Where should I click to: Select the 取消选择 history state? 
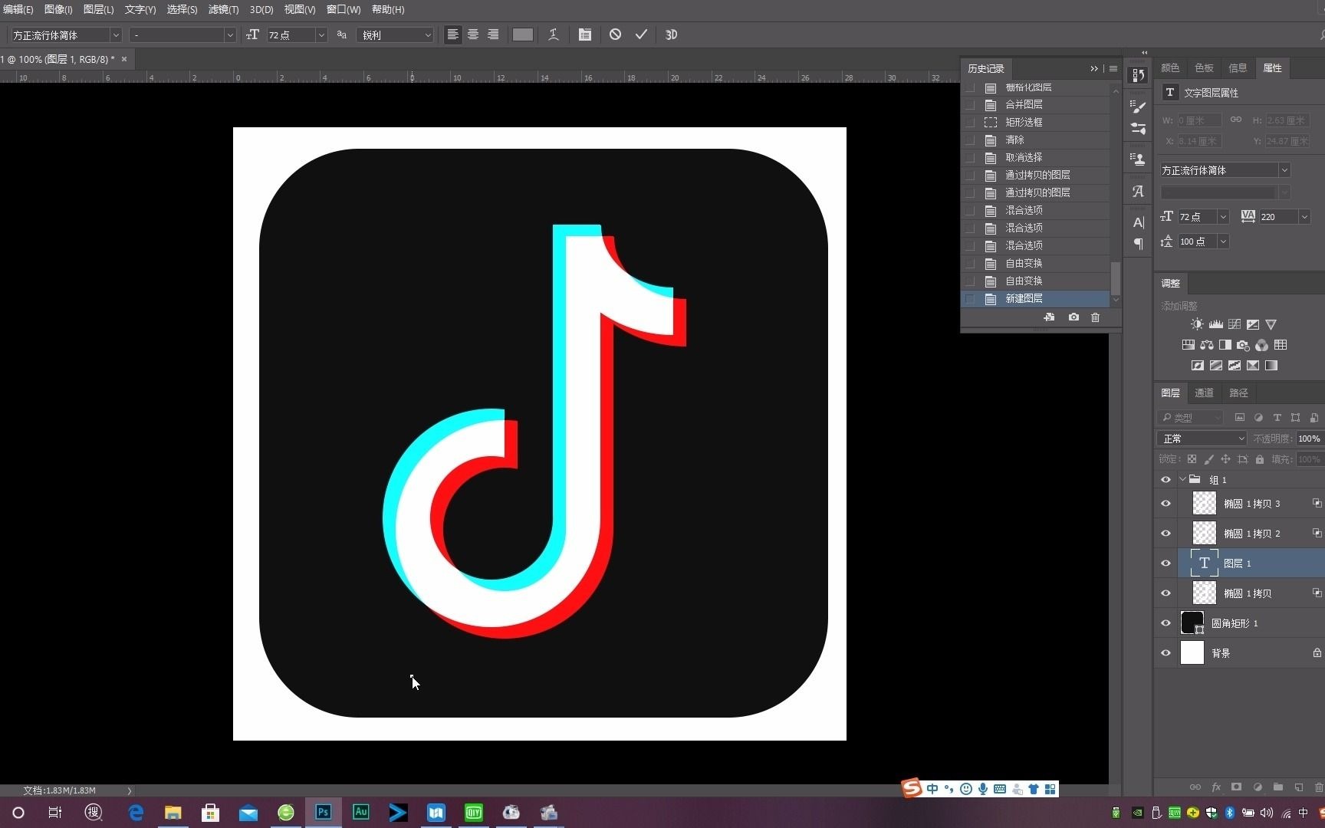[x=1035, y=157]
